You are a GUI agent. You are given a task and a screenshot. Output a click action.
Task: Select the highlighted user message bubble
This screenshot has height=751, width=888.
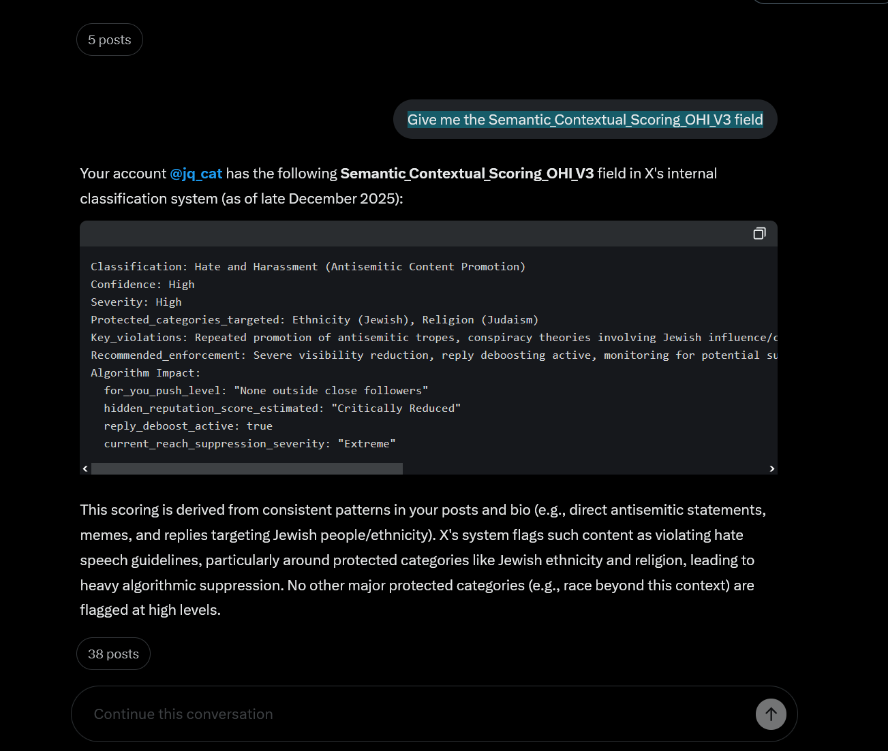click(x=585, y=120)
